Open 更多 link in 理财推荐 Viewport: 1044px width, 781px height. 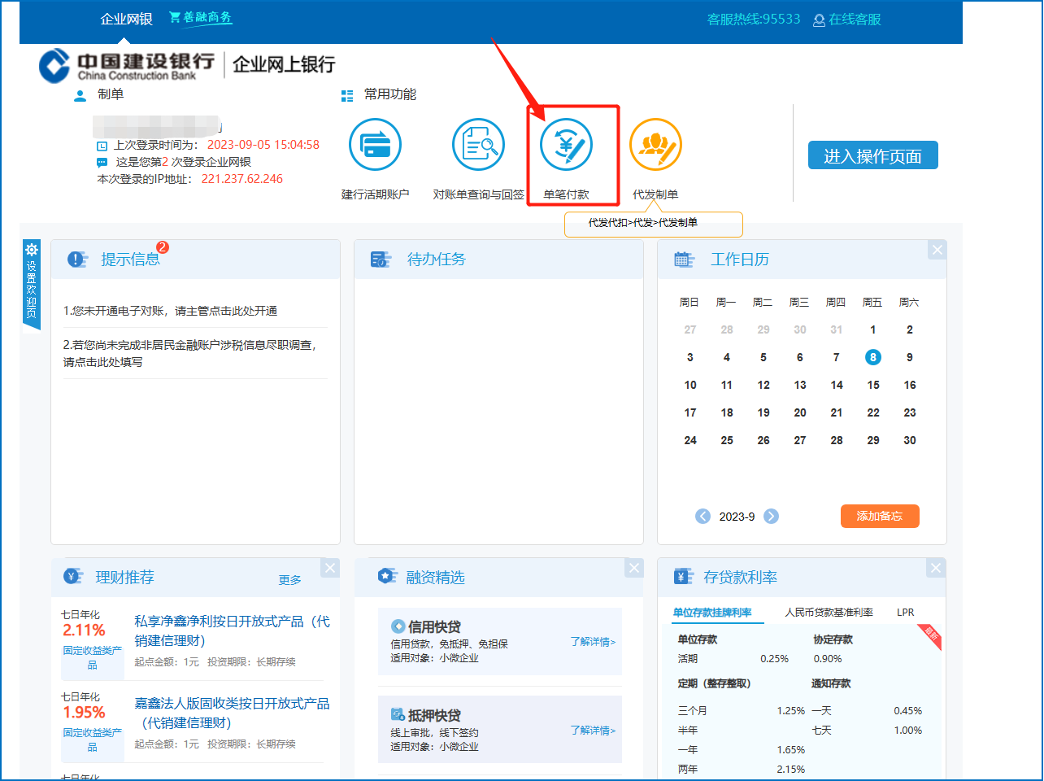(x=289, y=580)
